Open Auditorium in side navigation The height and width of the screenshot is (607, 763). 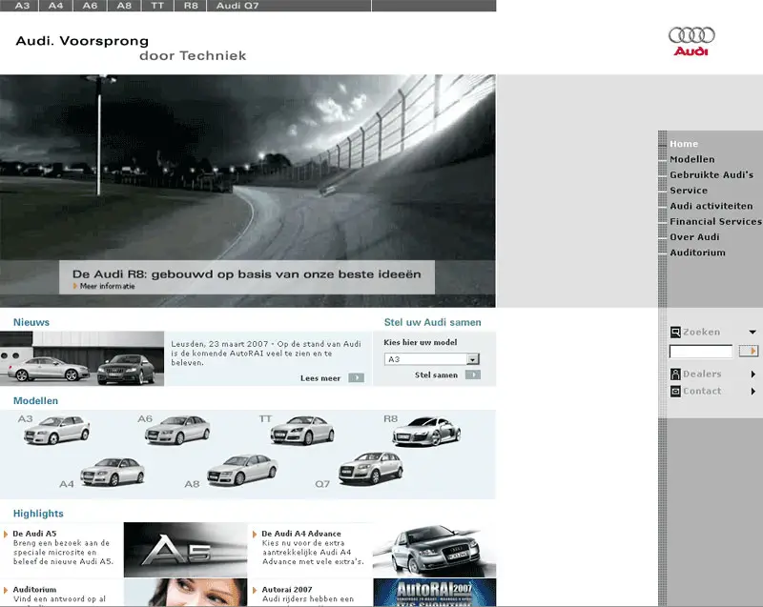click(x=697, y=253)
